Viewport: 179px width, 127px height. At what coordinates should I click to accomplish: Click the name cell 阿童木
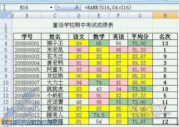[x=55, y=69]
